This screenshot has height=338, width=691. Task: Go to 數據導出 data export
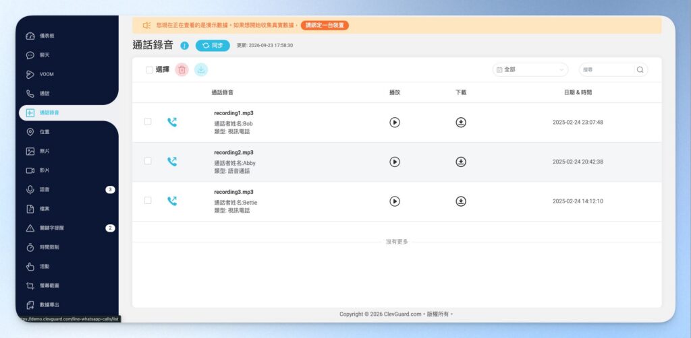pyautogui.click(x=49, y=304)
